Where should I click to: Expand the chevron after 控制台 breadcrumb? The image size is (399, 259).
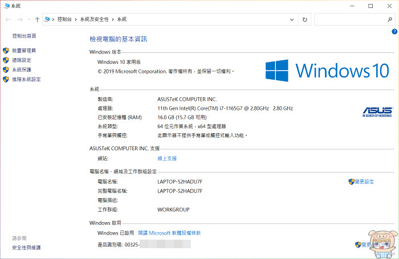(76, 19)
